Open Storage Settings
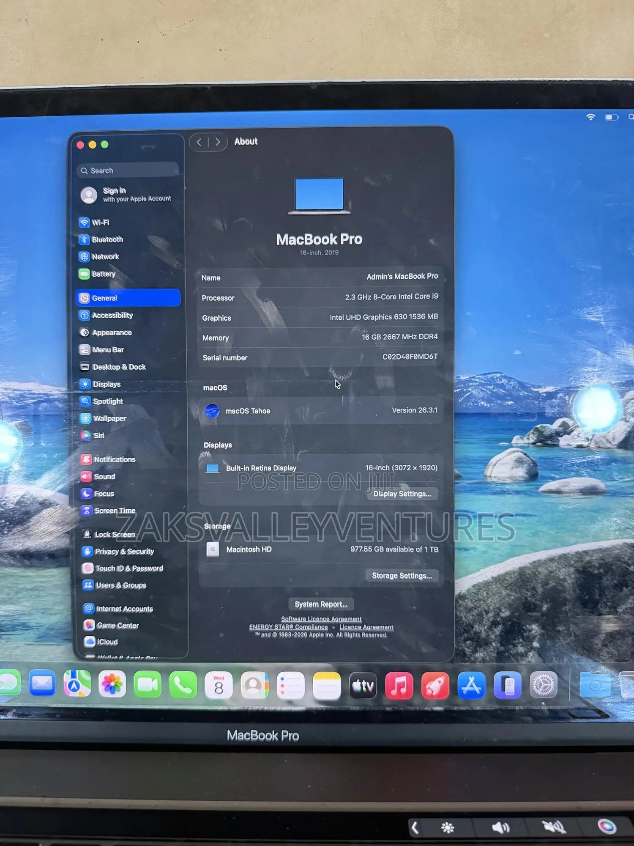 (402, 576)
